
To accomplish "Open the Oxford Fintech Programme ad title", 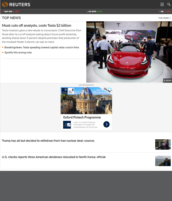I will coord(82,117).
